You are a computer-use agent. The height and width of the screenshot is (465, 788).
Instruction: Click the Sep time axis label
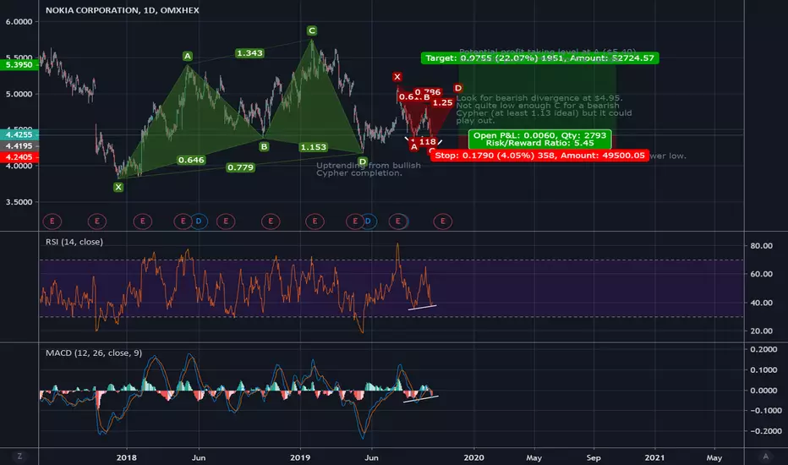pos(594,457)
